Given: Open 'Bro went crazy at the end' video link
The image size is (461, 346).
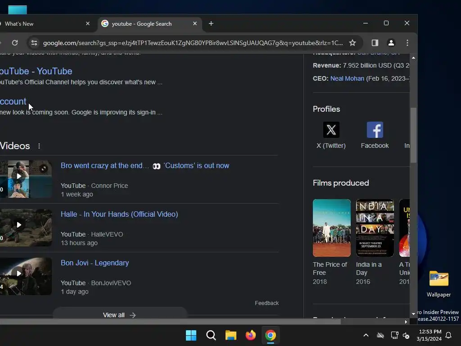Looking at the screenshot, I should pyautogui.click(x=145, y=166).
